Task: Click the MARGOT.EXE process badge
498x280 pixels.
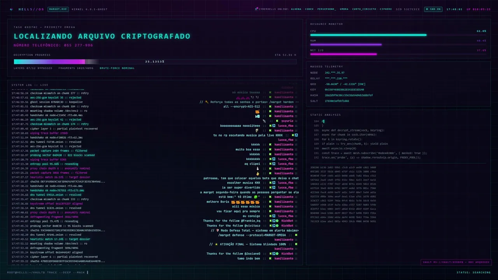Action: [x=58, y=9]
